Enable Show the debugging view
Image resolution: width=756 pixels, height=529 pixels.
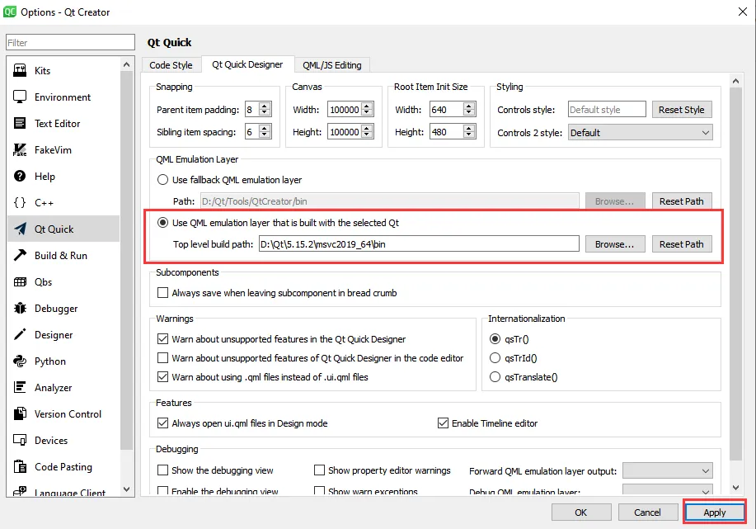tap(163, 470)
